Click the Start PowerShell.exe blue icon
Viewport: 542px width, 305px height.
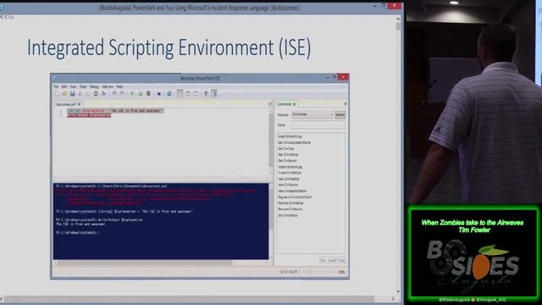click(x=169, y=93)
